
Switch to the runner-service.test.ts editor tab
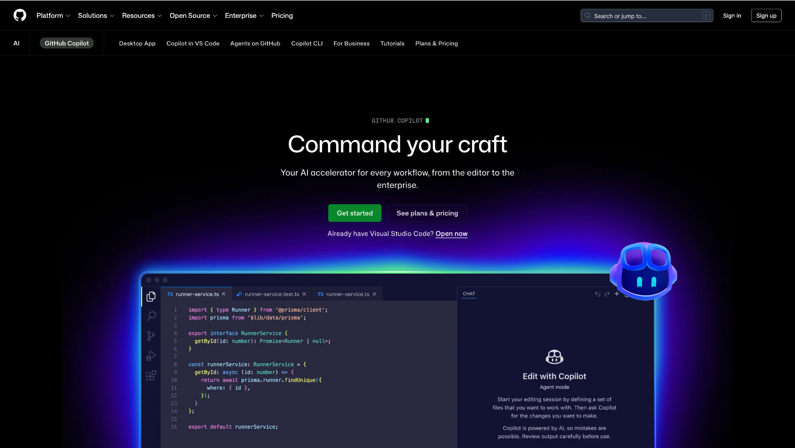click(x=272, y=294)
